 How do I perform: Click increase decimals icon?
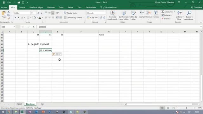tap(101, 17)
